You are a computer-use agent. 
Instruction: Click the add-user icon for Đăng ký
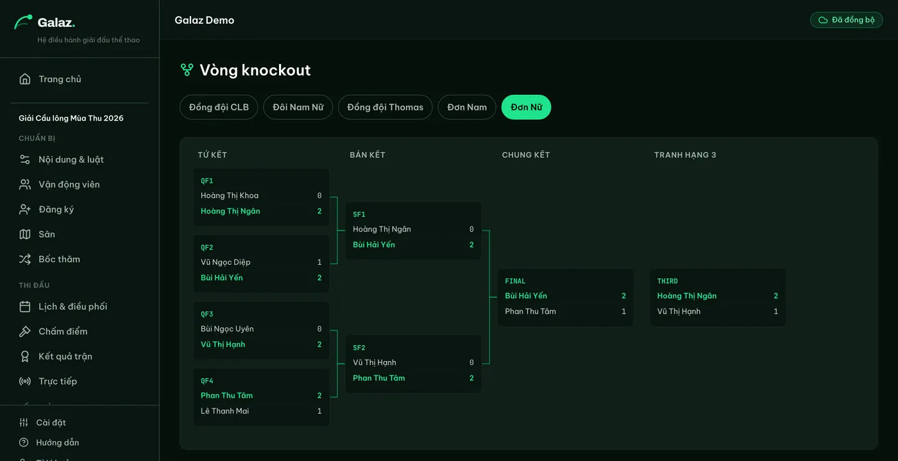pos(25,209)
